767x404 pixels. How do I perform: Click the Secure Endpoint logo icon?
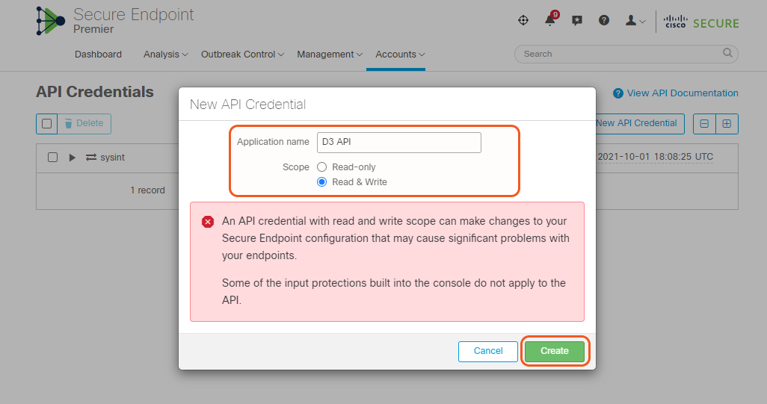[x=50, y=20]
